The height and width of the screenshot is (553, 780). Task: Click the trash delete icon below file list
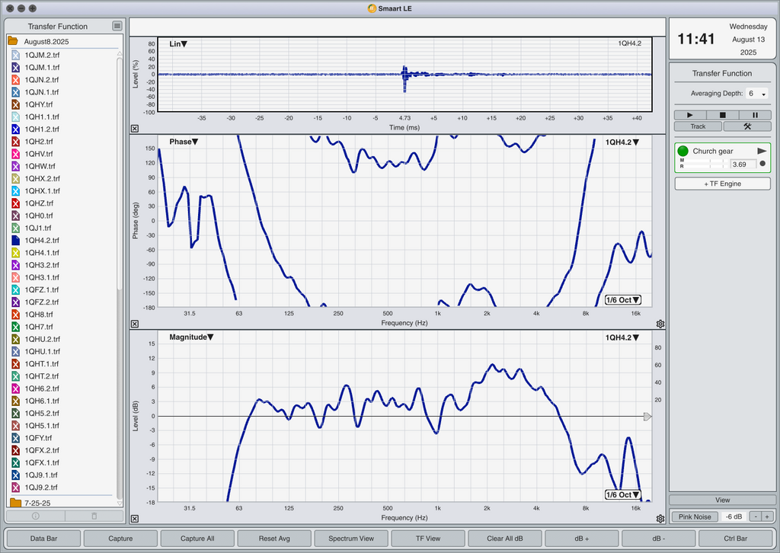tap(94, 516)
